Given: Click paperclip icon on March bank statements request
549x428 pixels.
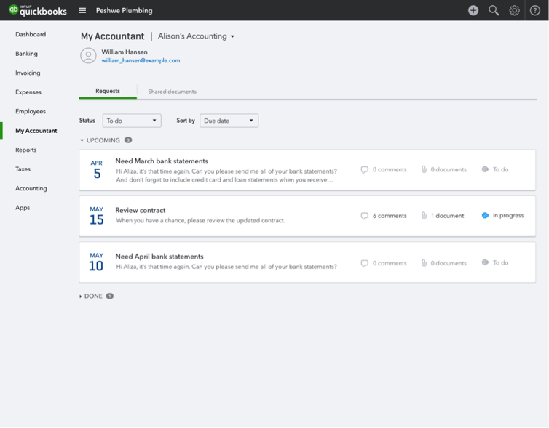Looking at the screenshot, I should [x=424, y=169].
